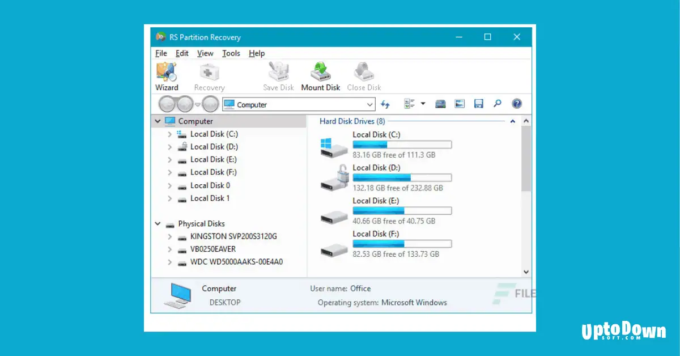Open the File menu
The height and width of the screenshot is (356, 680).
click(x=160, y=53)
